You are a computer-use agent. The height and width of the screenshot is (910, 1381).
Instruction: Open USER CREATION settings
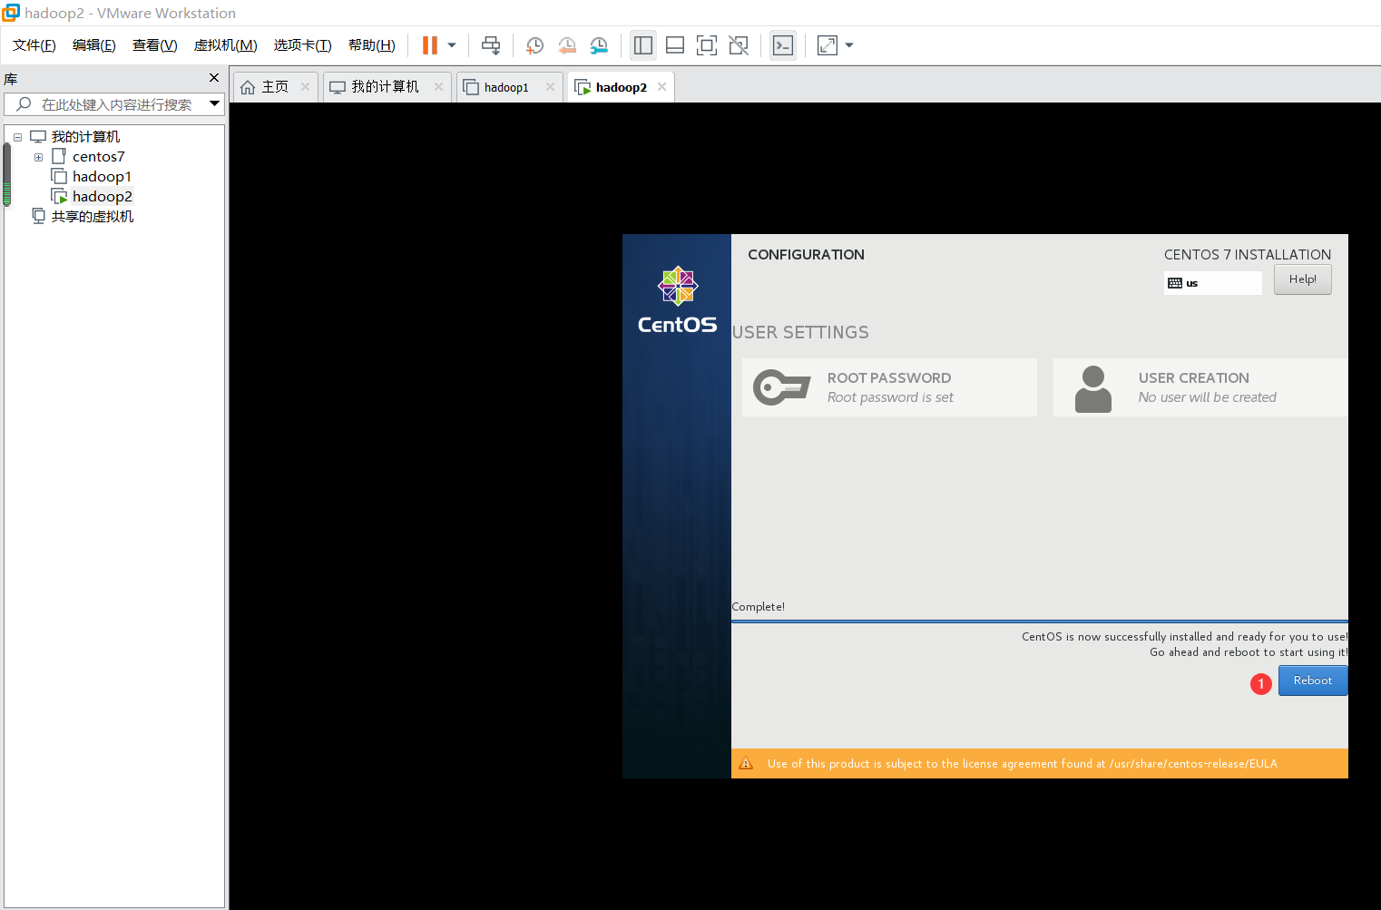[x=1200, y=387]
